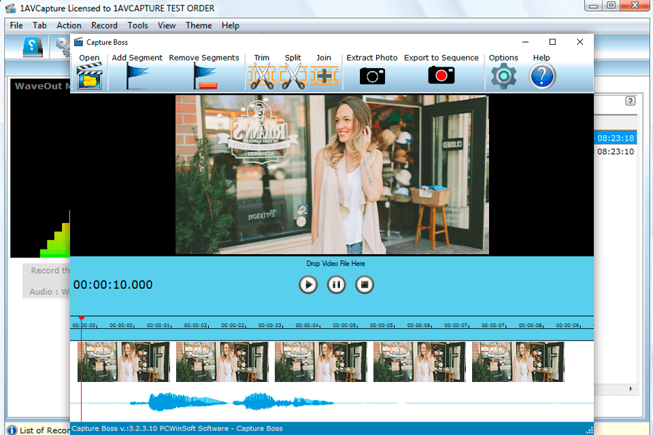Select the 08:23:18 recording entry
The height and width of the screenshot is (435, 653).
pos(615,138)
